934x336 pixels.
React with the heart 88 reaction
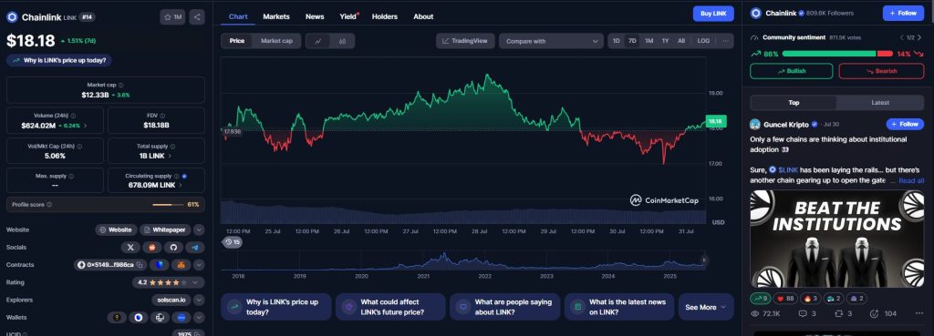pyautogui.click(x=786, y=298)
